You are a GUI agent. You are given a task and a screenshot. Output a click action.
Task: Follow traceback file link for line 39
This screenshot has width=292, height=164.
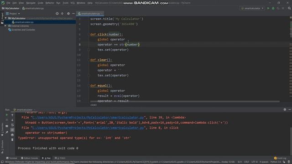[x=88, y=118]
